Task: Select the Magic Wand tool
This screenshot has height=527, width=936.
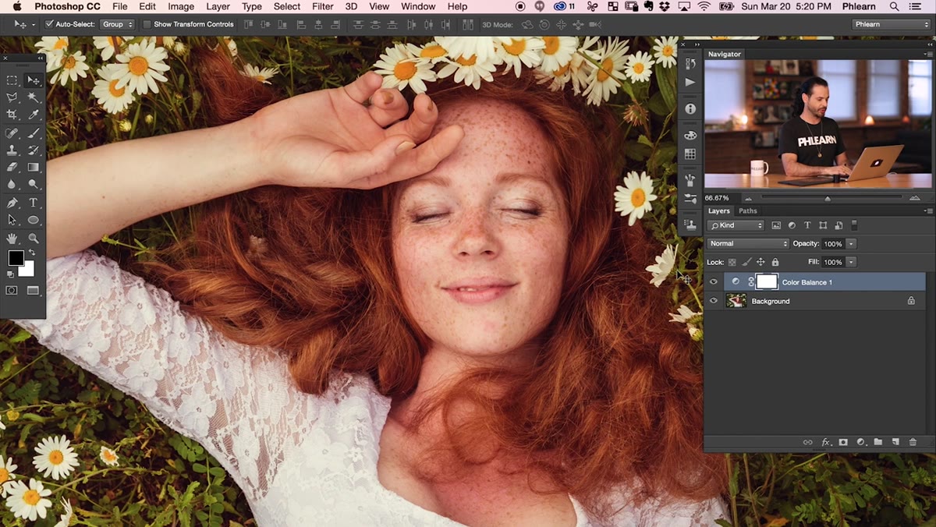Action: click(34, 97)
